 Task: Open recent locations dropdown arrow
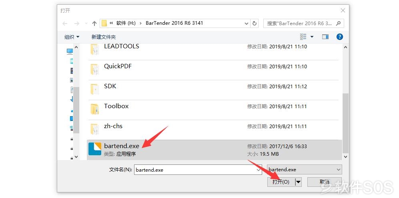[86, 24]
